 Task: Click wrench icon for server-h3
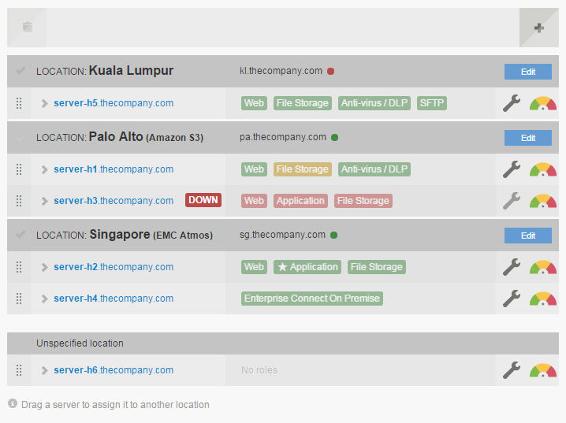[512, 201]
